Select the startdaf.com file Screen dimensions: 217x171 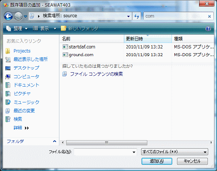(82, 47)
